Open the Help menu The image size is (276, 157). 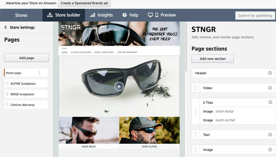click(x=130, y=15)
